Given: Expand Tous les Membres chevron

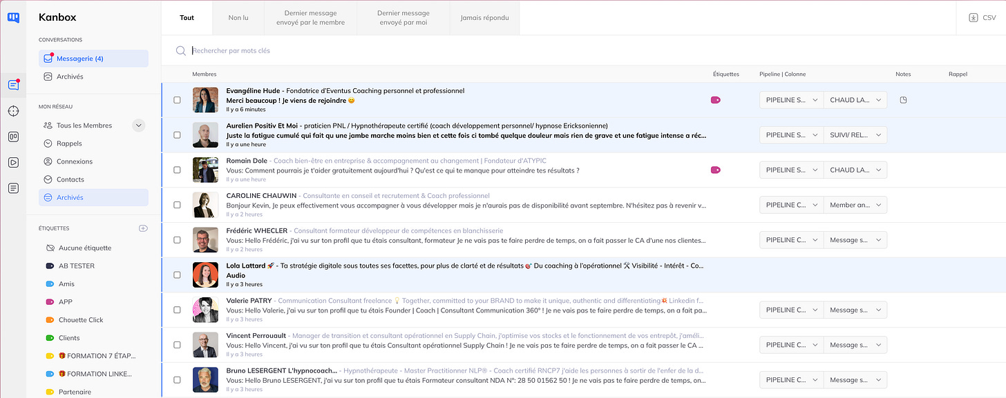Looking at the screenshot, I should [138, 126].
